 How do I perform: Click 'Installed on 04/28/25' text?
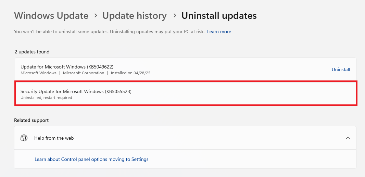pos(130,73)
